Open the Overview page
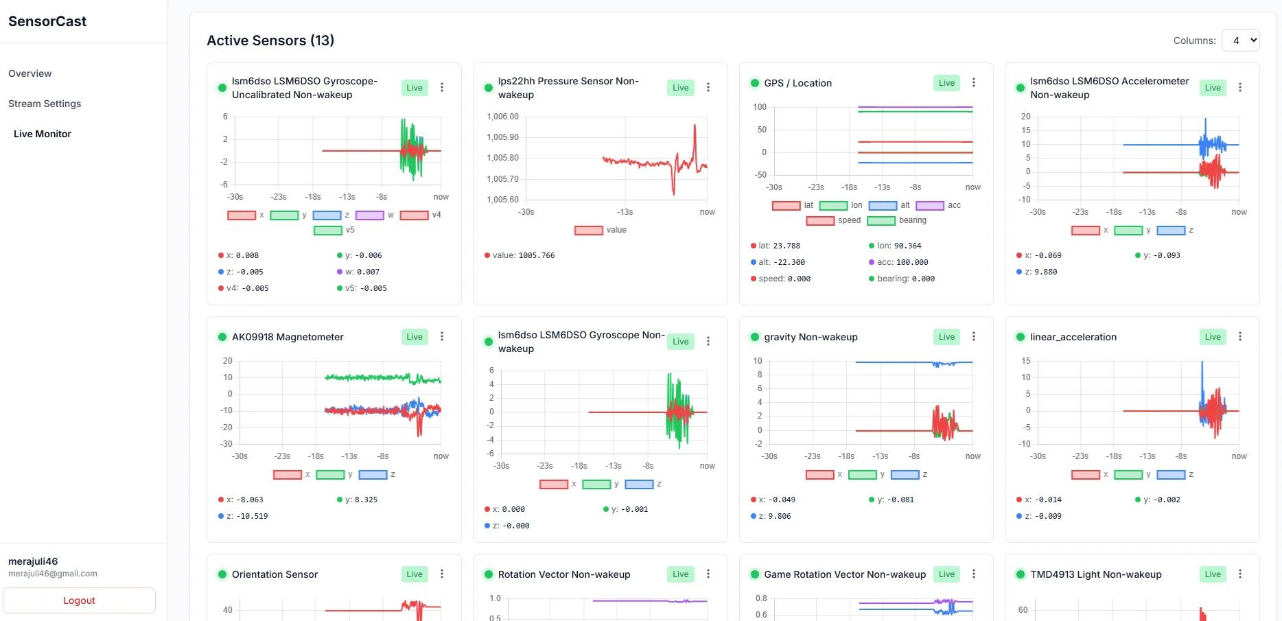 [30, 73]
